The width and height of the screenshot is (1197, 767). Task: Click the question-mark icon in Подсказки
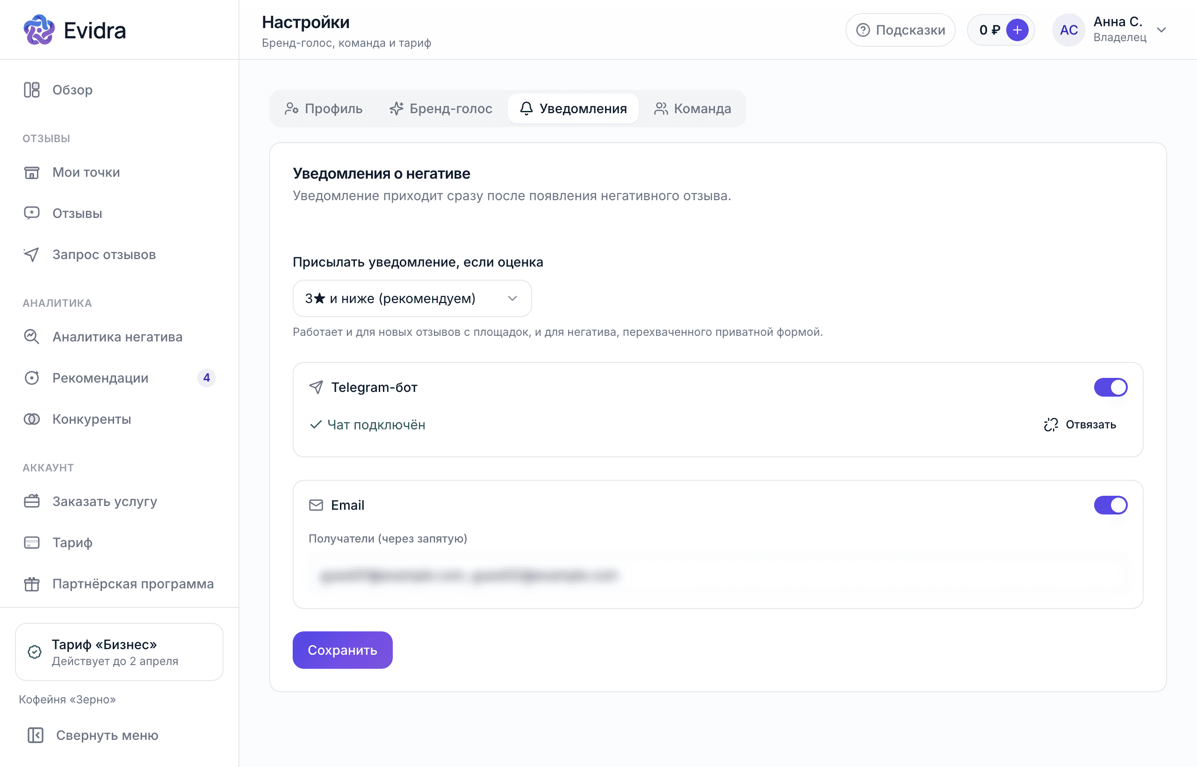coord(863,30)
